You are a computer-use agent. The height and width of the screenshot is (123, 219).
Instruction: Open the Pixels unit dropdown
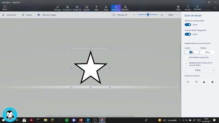click(x=200, y=70)
